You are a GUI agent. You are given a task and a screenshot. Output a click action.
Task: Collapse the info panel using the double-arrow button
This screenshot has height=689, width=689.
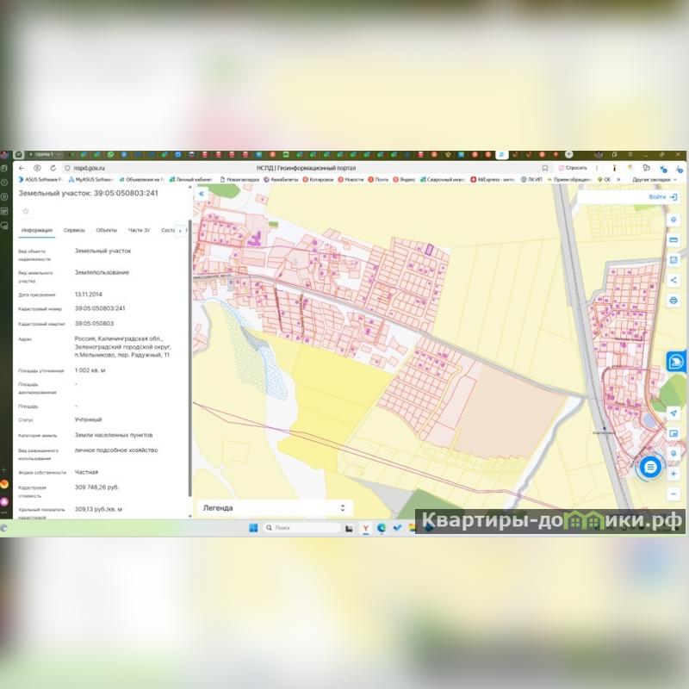coord(201,195)
